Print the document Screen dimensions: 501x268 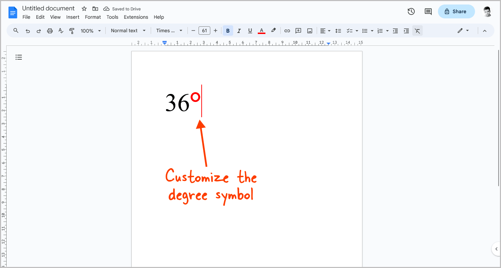[50, 31]
